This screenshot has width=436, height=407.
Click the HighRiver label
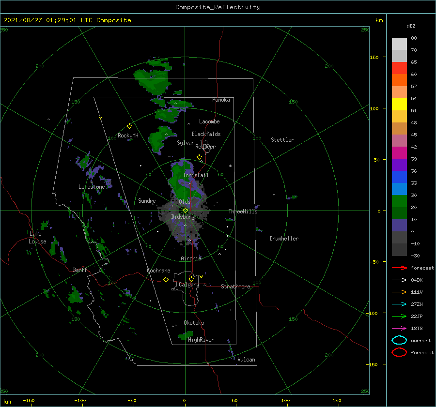201,340
